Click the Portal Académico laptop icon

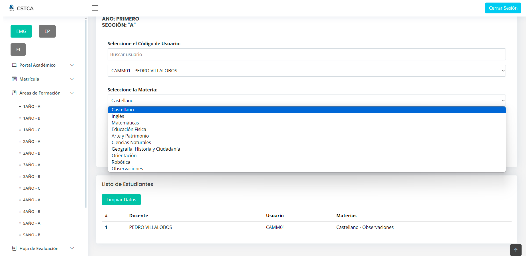coord(14,65)
